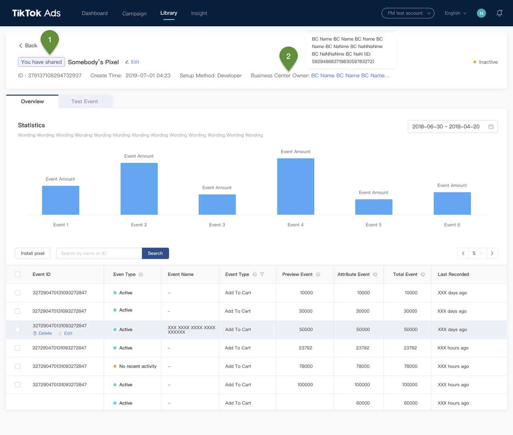Click the Business Center Owner name link
513x435 pixels.
click(350, 75)
